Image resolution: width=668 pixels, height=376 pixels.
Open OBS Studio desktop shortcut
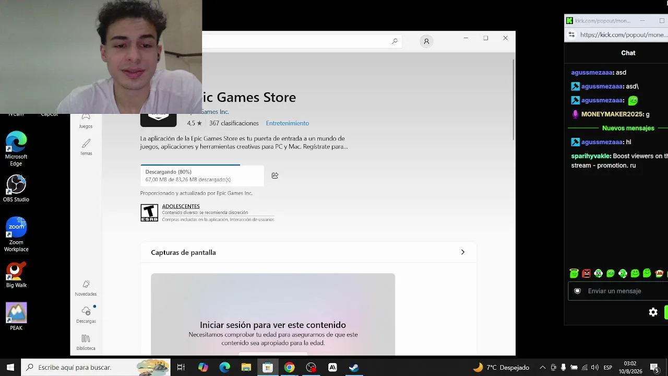[x=16, y=189]
